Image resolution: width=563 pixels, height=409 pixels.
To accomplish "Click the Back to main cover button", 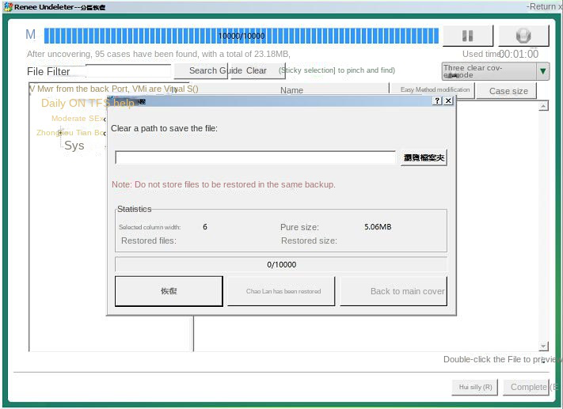I will coord(394,291).
